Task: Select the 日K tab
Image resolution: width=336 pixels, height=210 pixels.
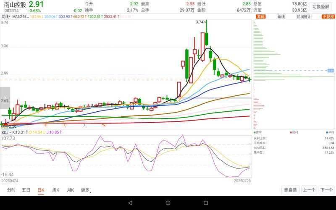Action: [41, 190]
